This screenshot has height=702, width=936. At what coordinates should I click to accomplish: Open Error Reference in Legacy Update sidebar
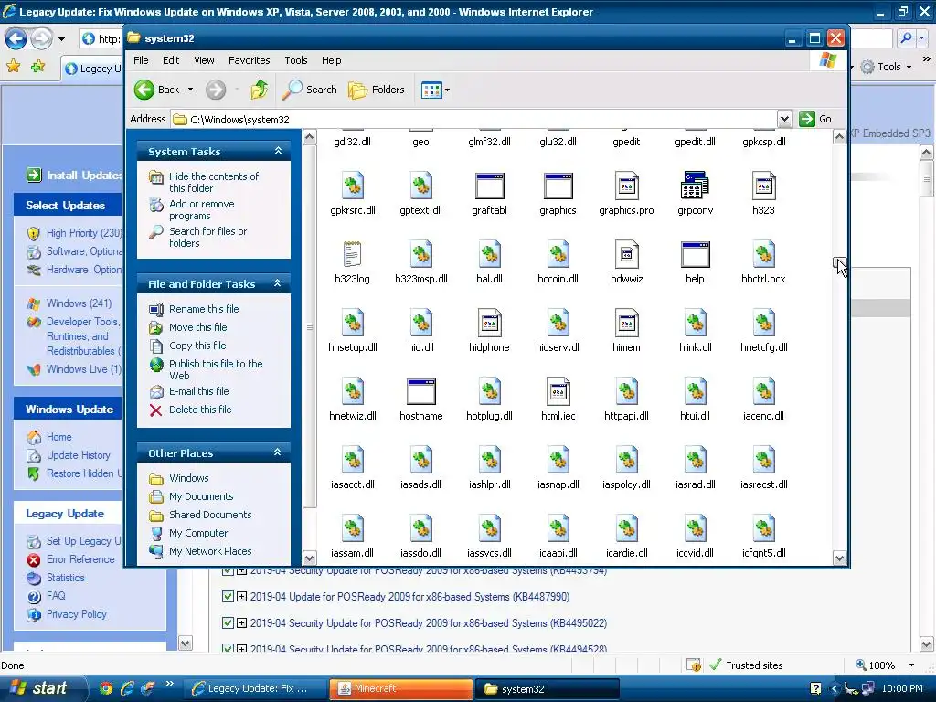pyautogui.click(x=80, y=559)
